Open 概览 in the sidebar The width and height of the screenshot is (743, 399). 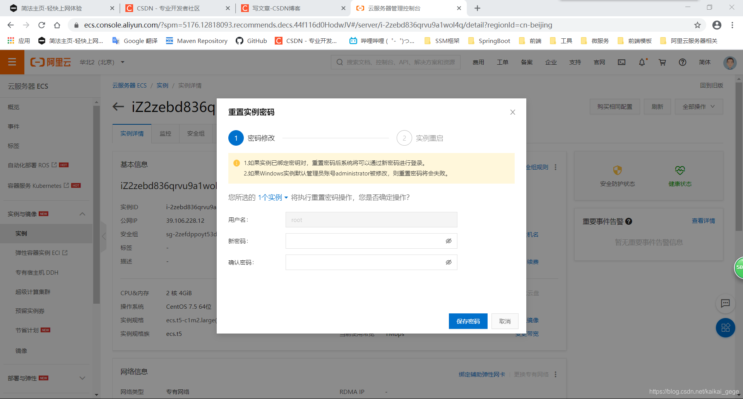click(14, 107)
